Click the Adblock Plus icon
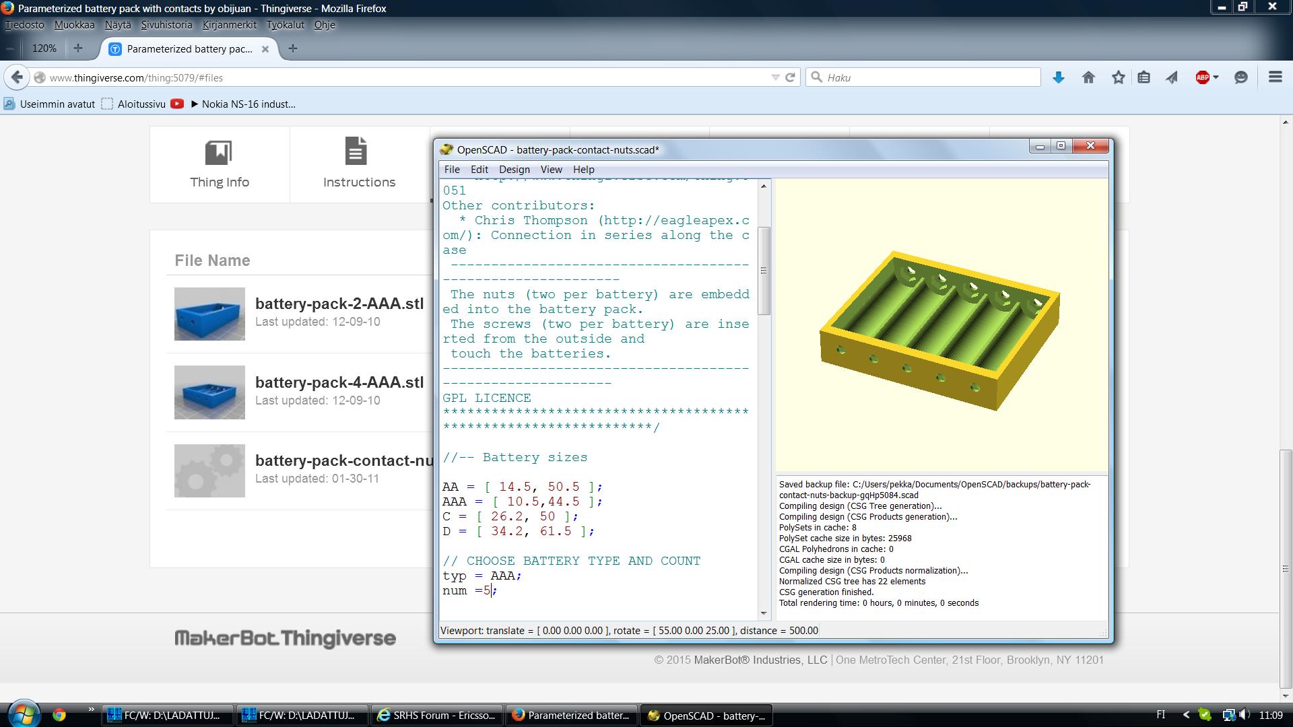This screenshot has width=1293, height=727. coord(1202,77)
